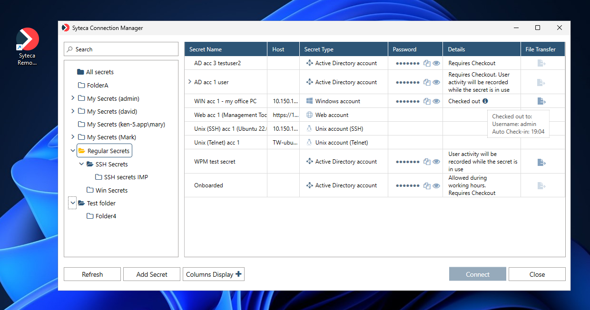Click info icon next to Checked out
Screen dimensions: 590x310
[x=485, y=101]
